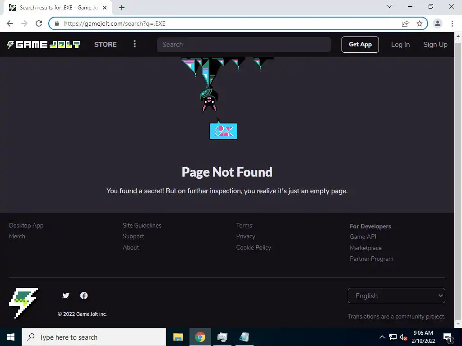Open the Support footer link
Viewport: 462px width, 346px height.
click(133, 236)
